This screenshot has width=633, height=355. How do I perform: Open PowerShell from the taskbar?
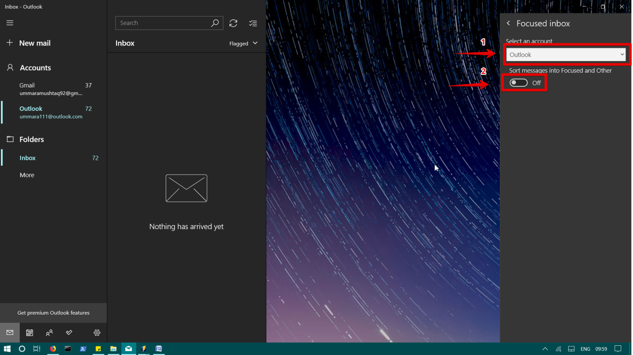point(83,349)
